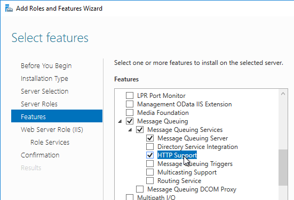This screenshot has height=200, width=294.
Task: Select the Message Queuing DCOM Proxy label
Action: tap(192, 189)
